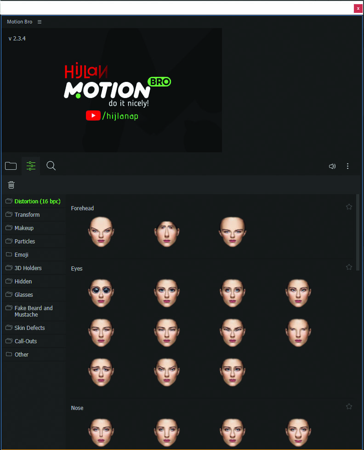The height and width of the screenshot is (450, 364).
Task: Select second Eyes preset in third row
Action: click(x=167, y=372)
